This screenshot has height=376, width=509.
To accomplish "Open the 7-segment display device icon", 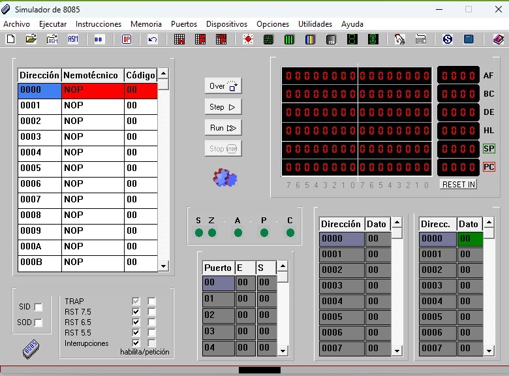I will (x=352, y=39).
